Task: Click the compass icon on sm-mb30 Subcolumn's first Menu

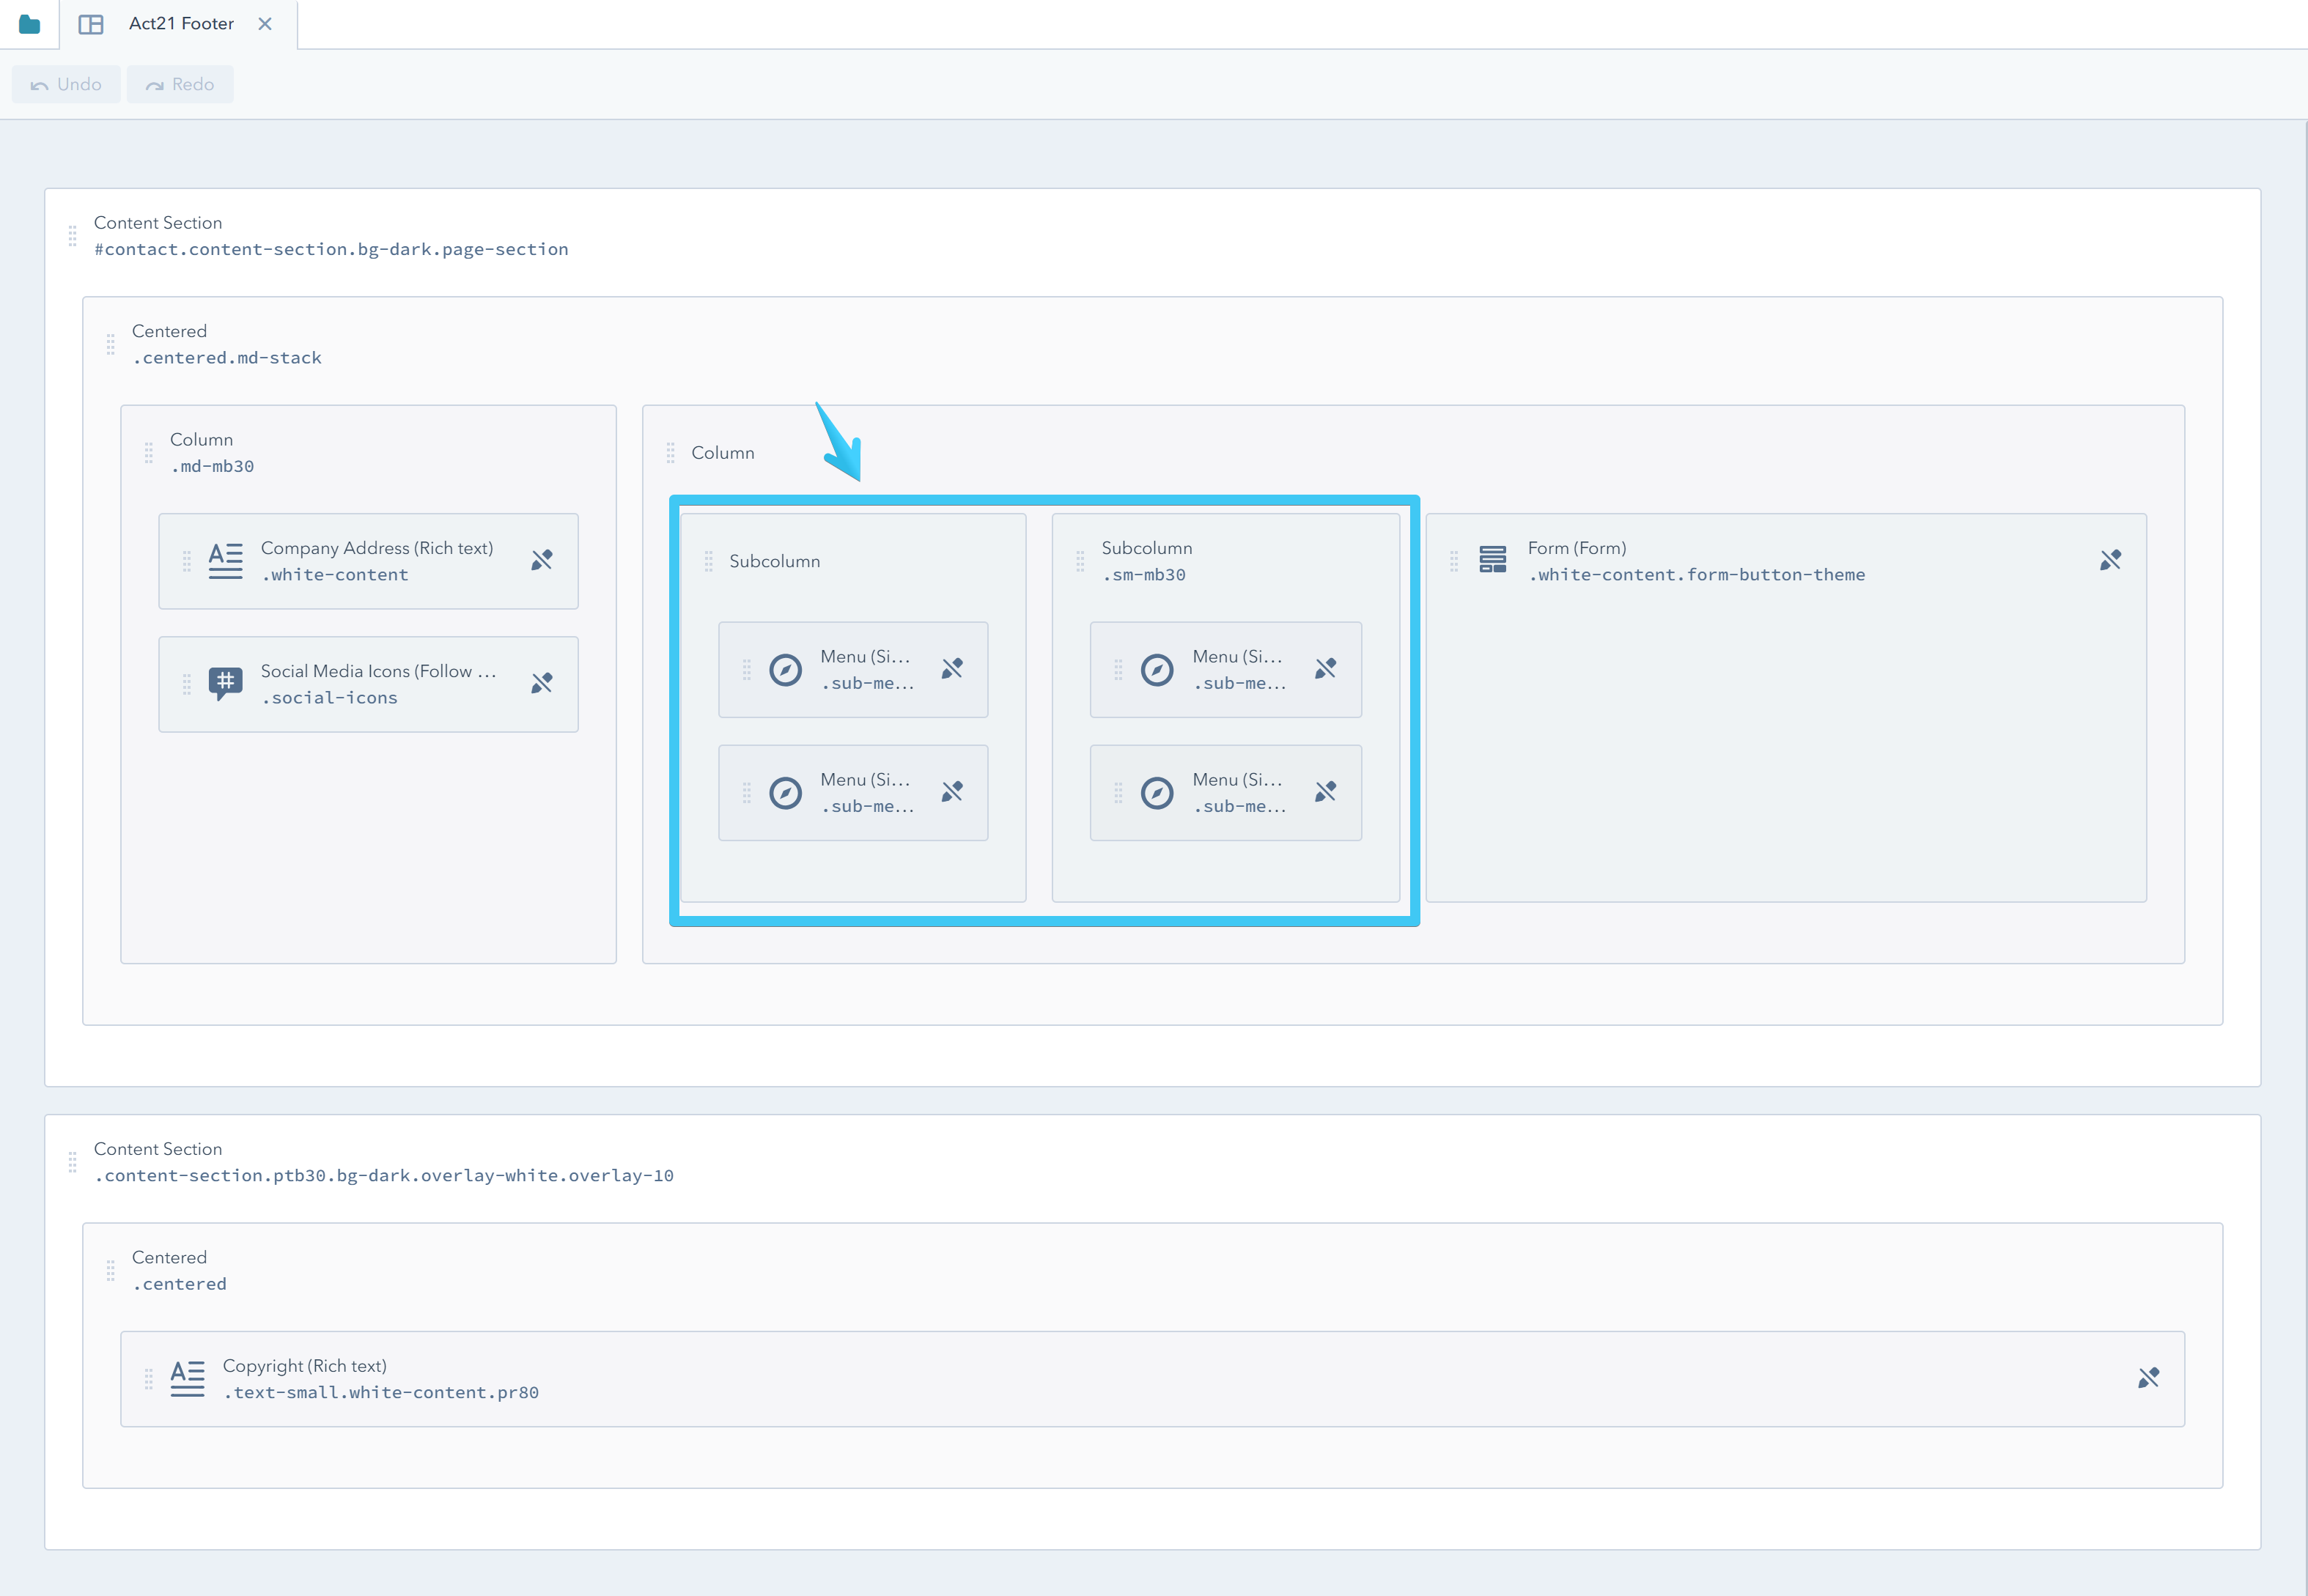Action: (x=1159, y=669)
